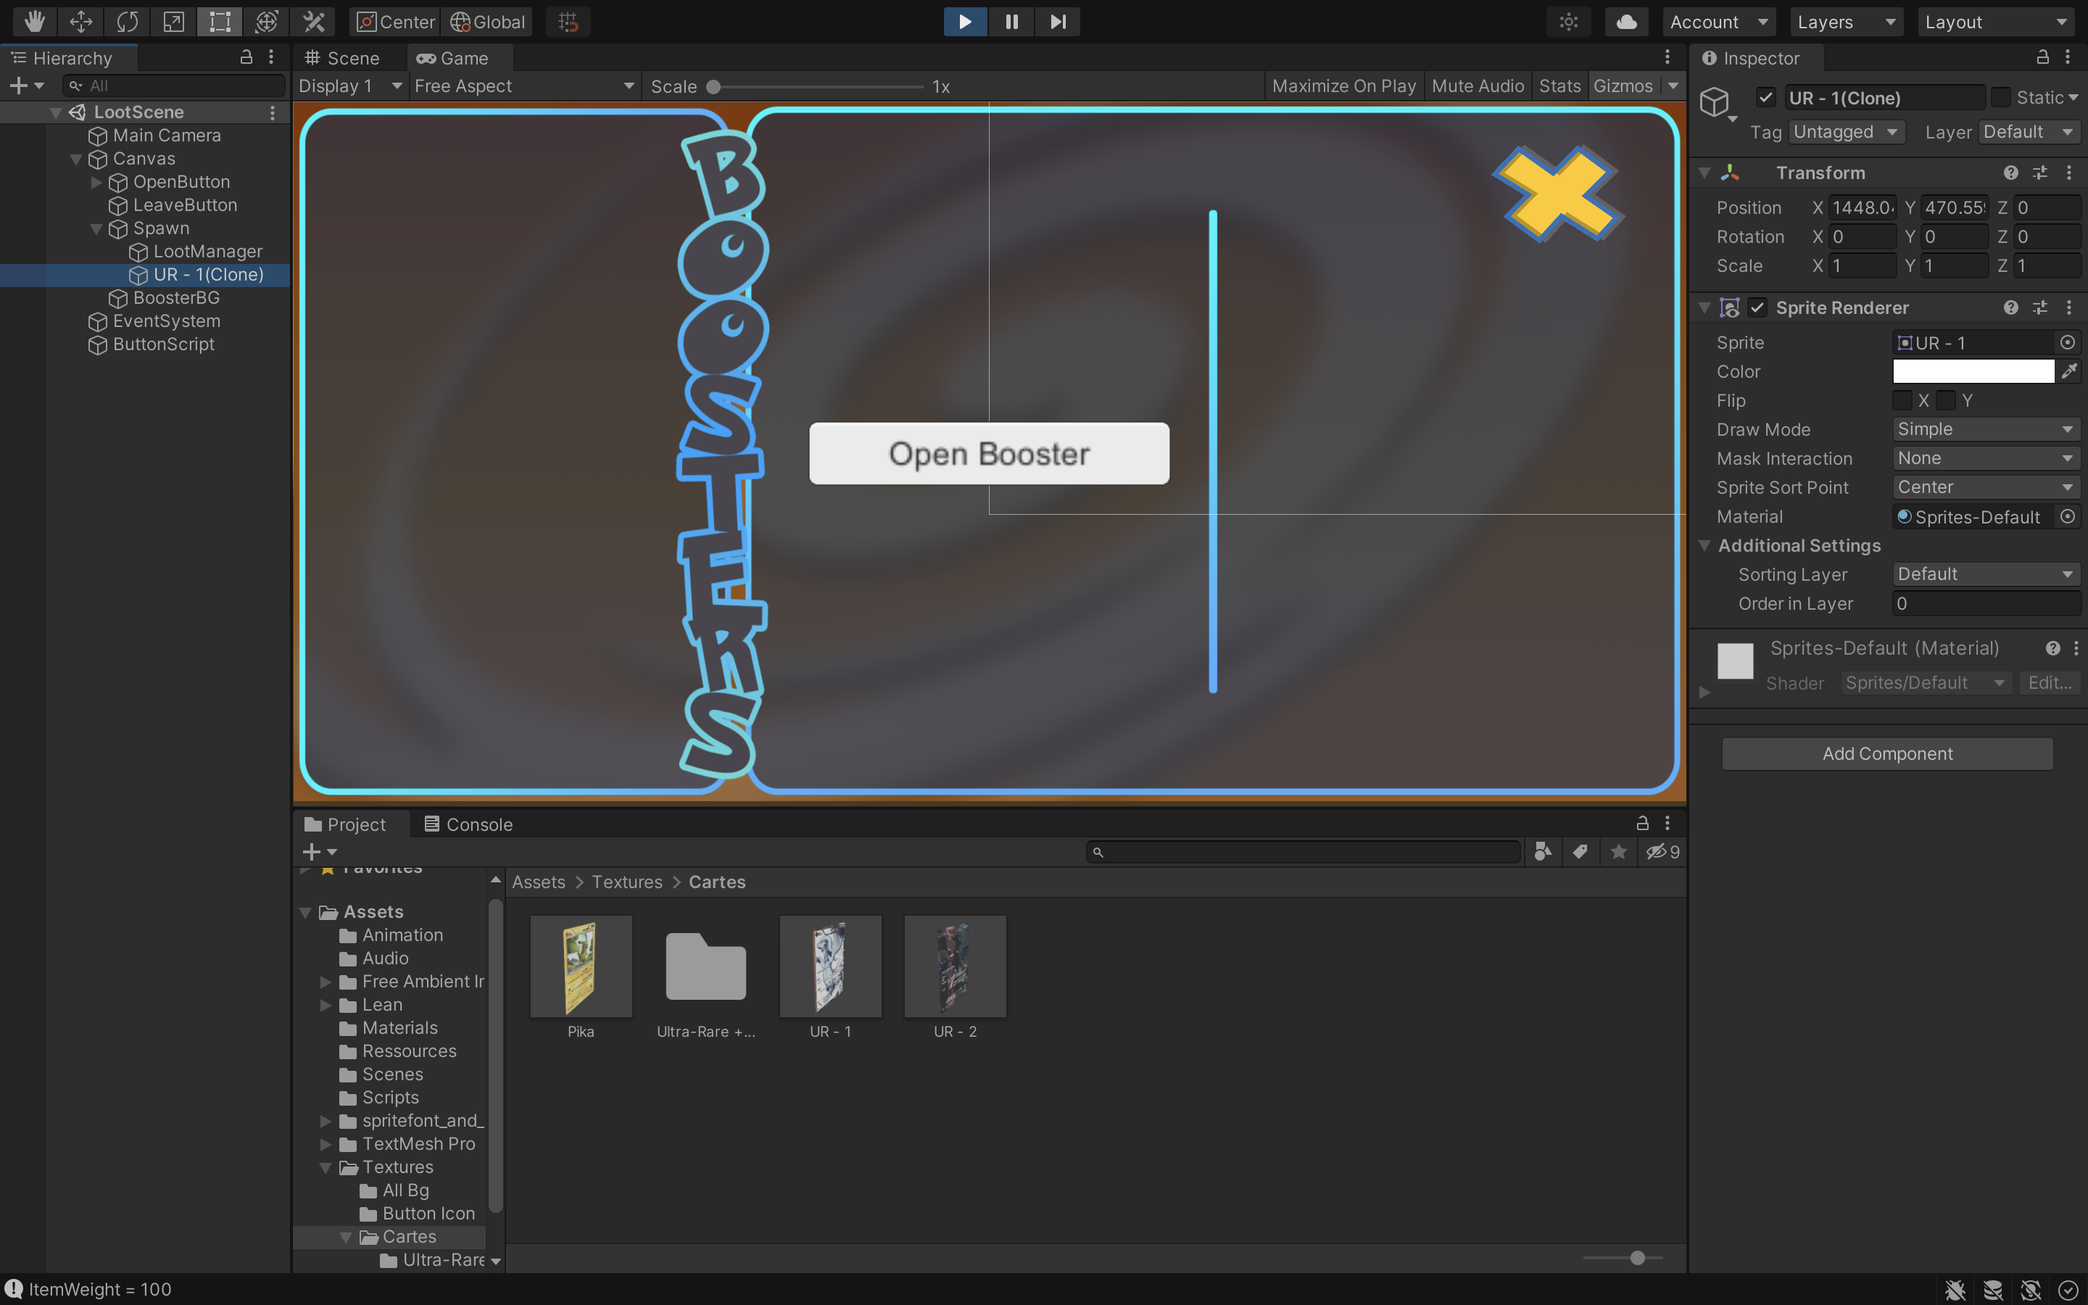Open Hierarchy panel options menu
Image resolution: width=2088 pixels, height=1305 pixels.
(x=271, y=57)
